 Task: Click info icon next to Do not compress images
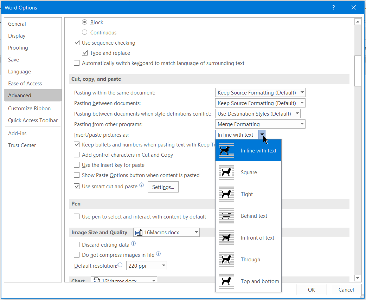click(x=158, y=253)
